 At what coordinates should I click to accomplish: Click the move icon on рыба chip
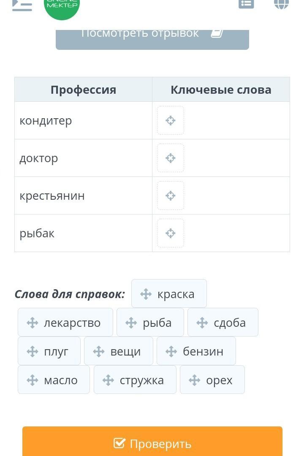tap(131, 323)
